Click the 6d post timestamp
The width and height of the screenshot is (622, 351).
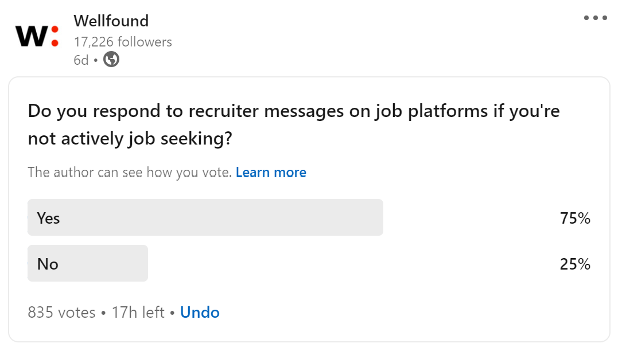click(81, 60)
